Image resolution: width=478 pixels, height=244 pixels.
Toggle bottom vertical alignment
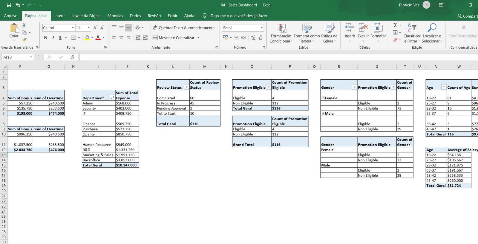[x=128, y=28]
